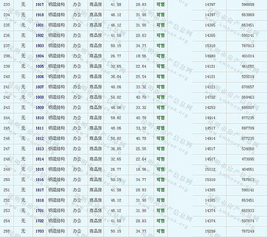Click room number 1801

point(40,25)
